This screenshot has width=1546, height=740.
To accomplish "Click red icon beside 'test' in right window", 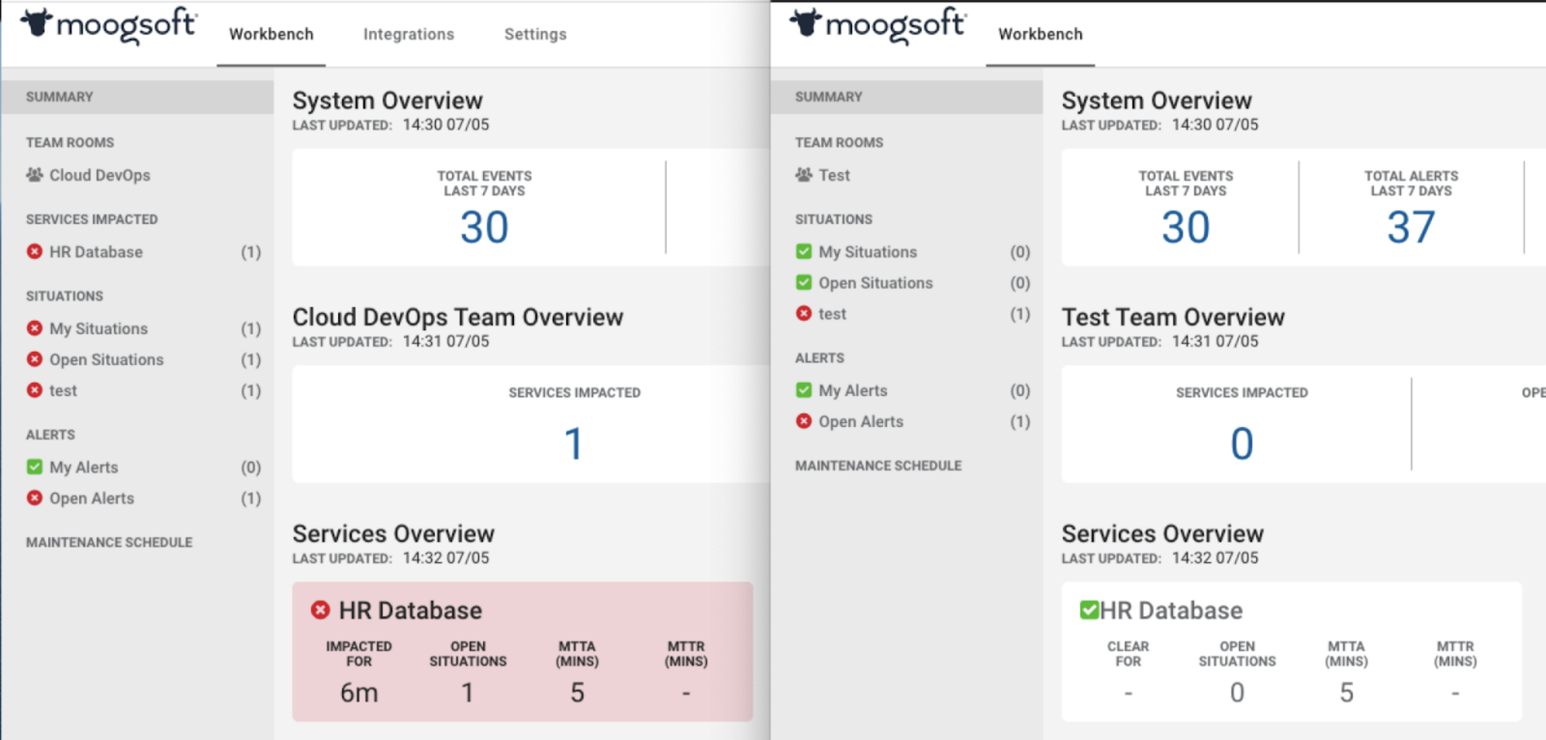I will coord(804,313).
